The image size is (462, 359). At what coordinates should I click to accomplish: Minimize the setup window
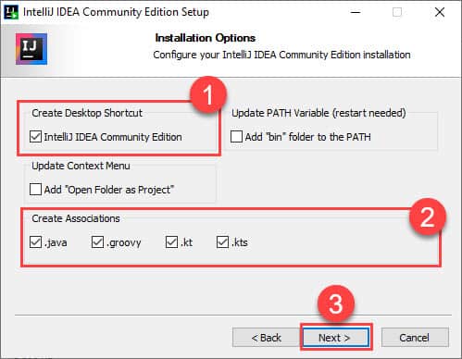tap(356, 12)
